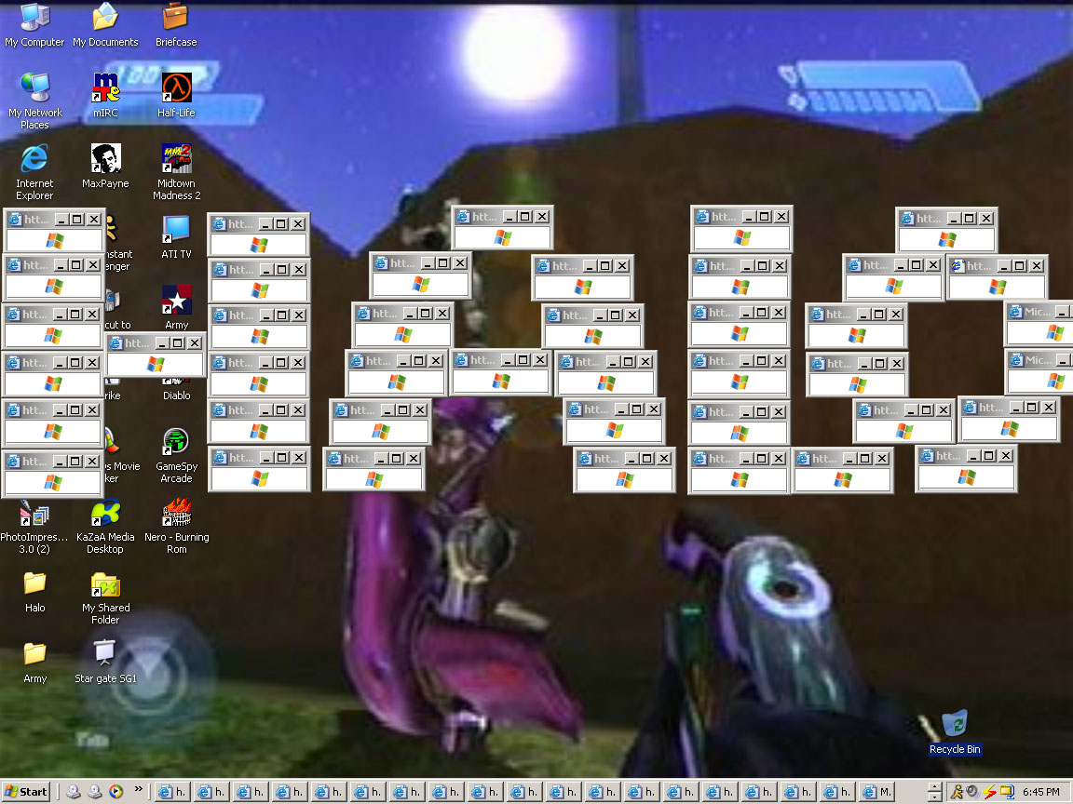Open the My Documents desktop icon
This screenshot has height=804, width=1073.
click(x=105, y=24)
